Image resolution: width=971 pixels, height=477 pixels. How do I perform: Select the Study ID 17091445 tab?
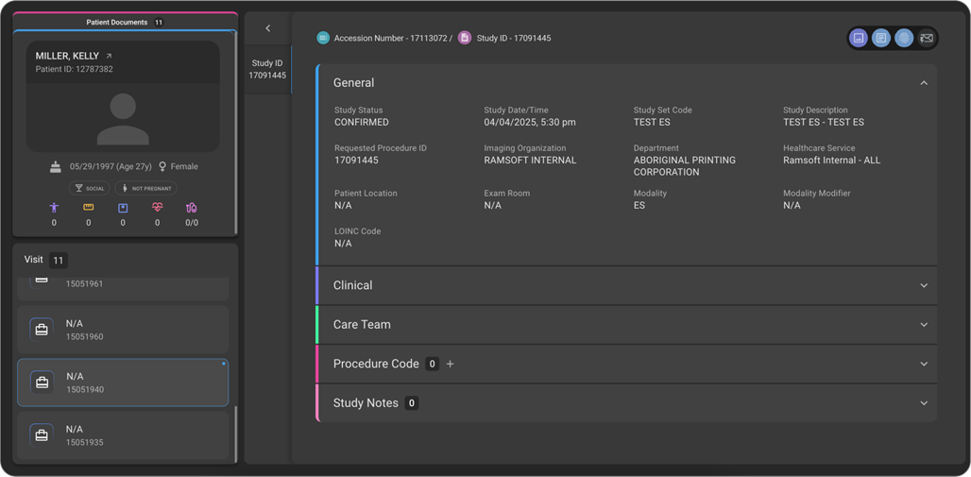(x=267, y=69)
